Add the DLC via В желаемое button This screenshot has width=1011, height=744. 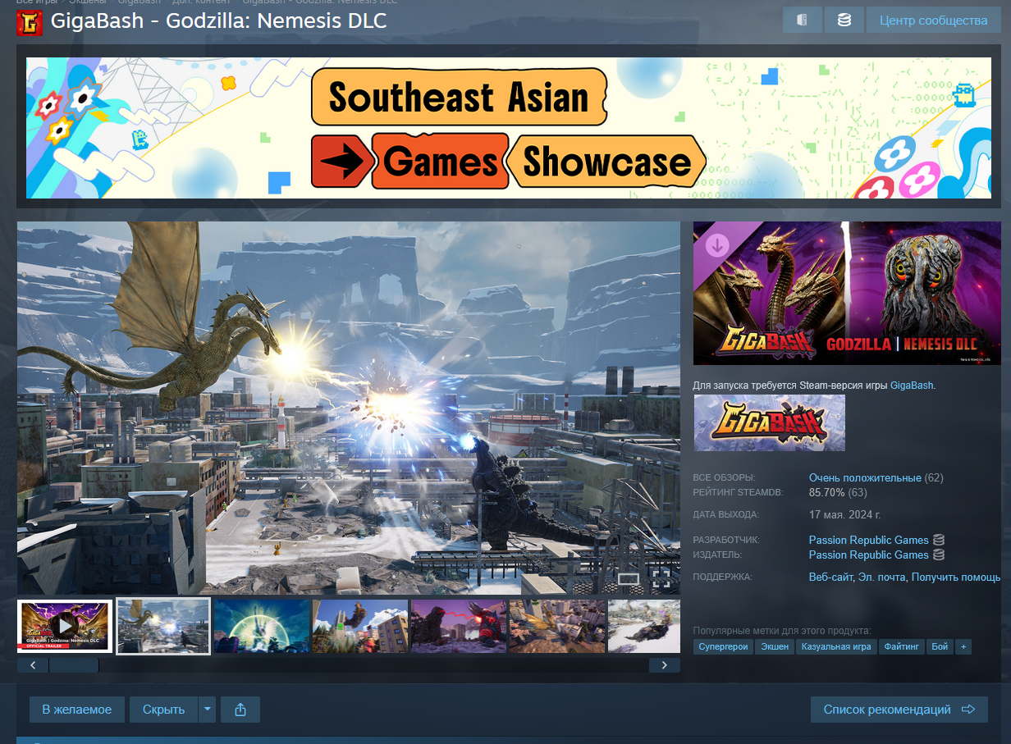pyautogui.click(x=77, y=710)
